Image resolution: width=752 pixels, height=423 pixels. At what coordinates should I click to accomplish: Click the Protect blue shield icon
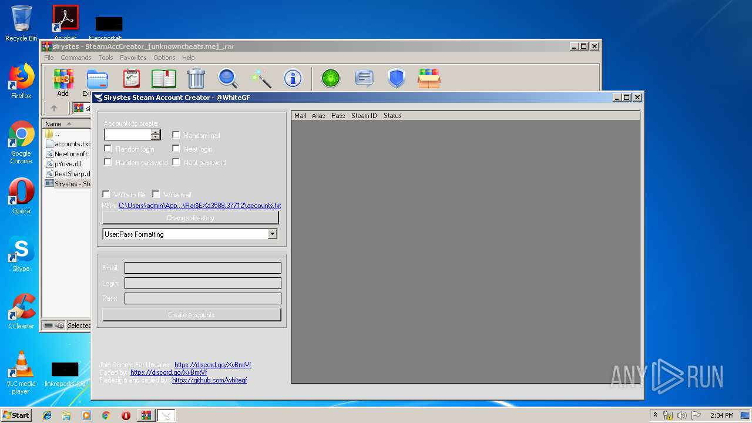[x=397, y=79]
